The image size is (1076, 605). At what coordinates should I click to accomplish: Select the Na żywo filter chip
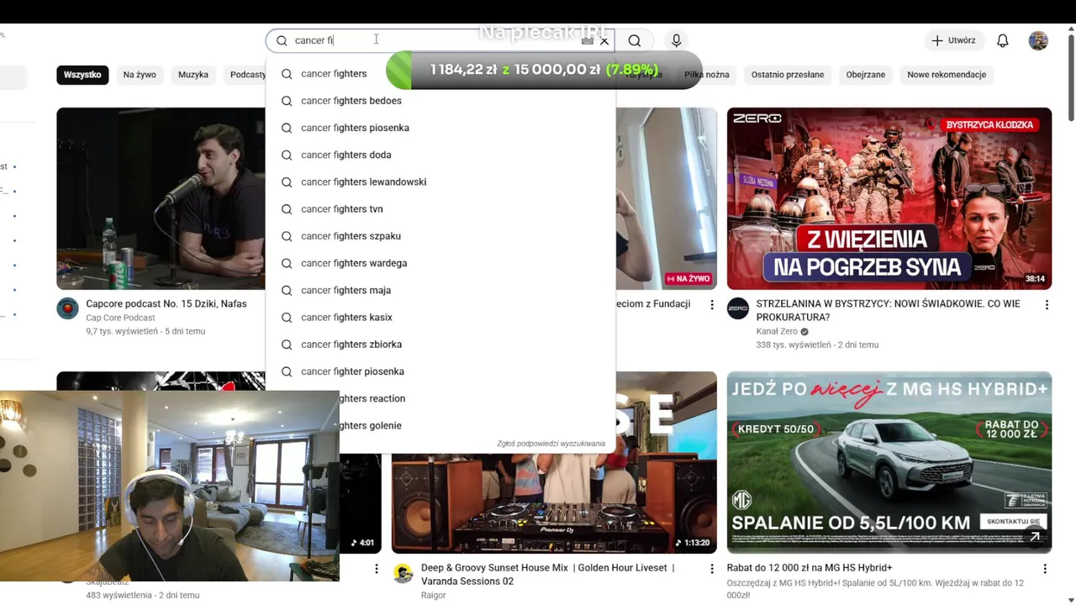[x=140, y=75]
